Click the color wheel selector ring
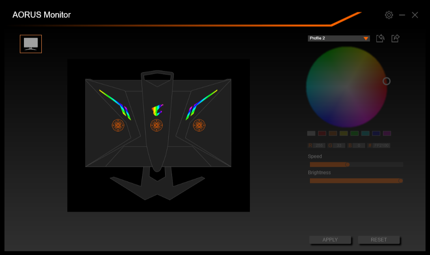 [x=387, y=81]
